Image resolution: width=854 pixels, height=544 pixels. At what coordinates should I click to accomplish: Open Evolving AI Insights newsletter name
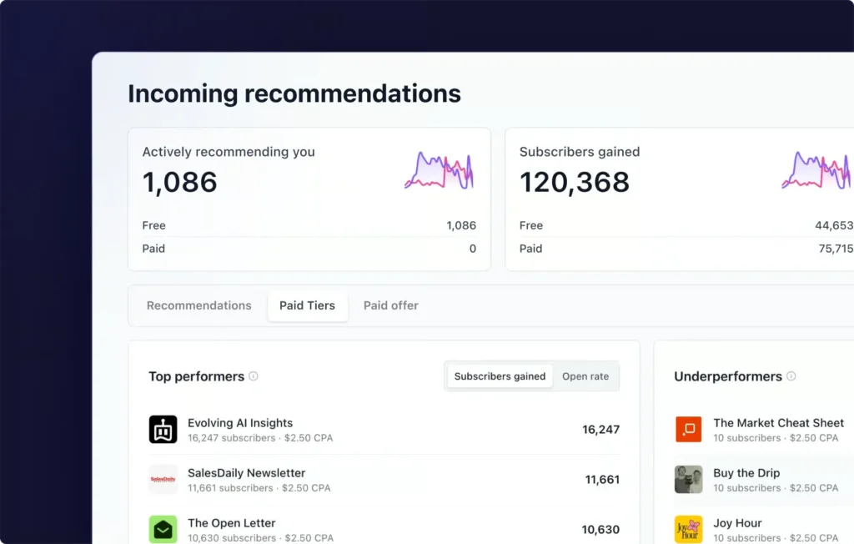coord(240,423)
